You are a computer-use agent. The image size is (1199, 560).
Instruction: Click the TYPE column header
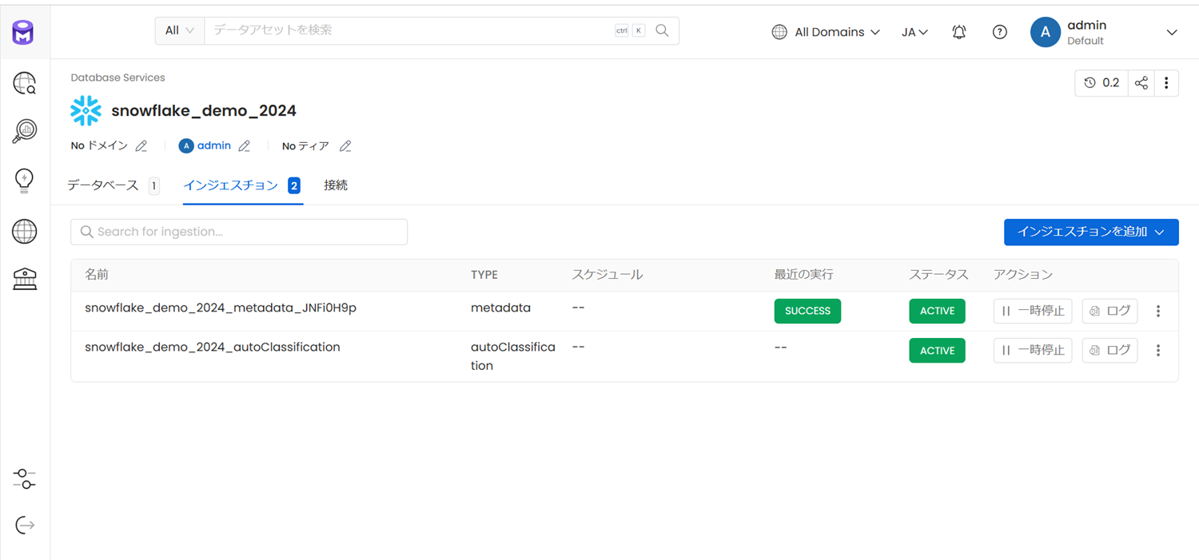click(x=484, y=275)
